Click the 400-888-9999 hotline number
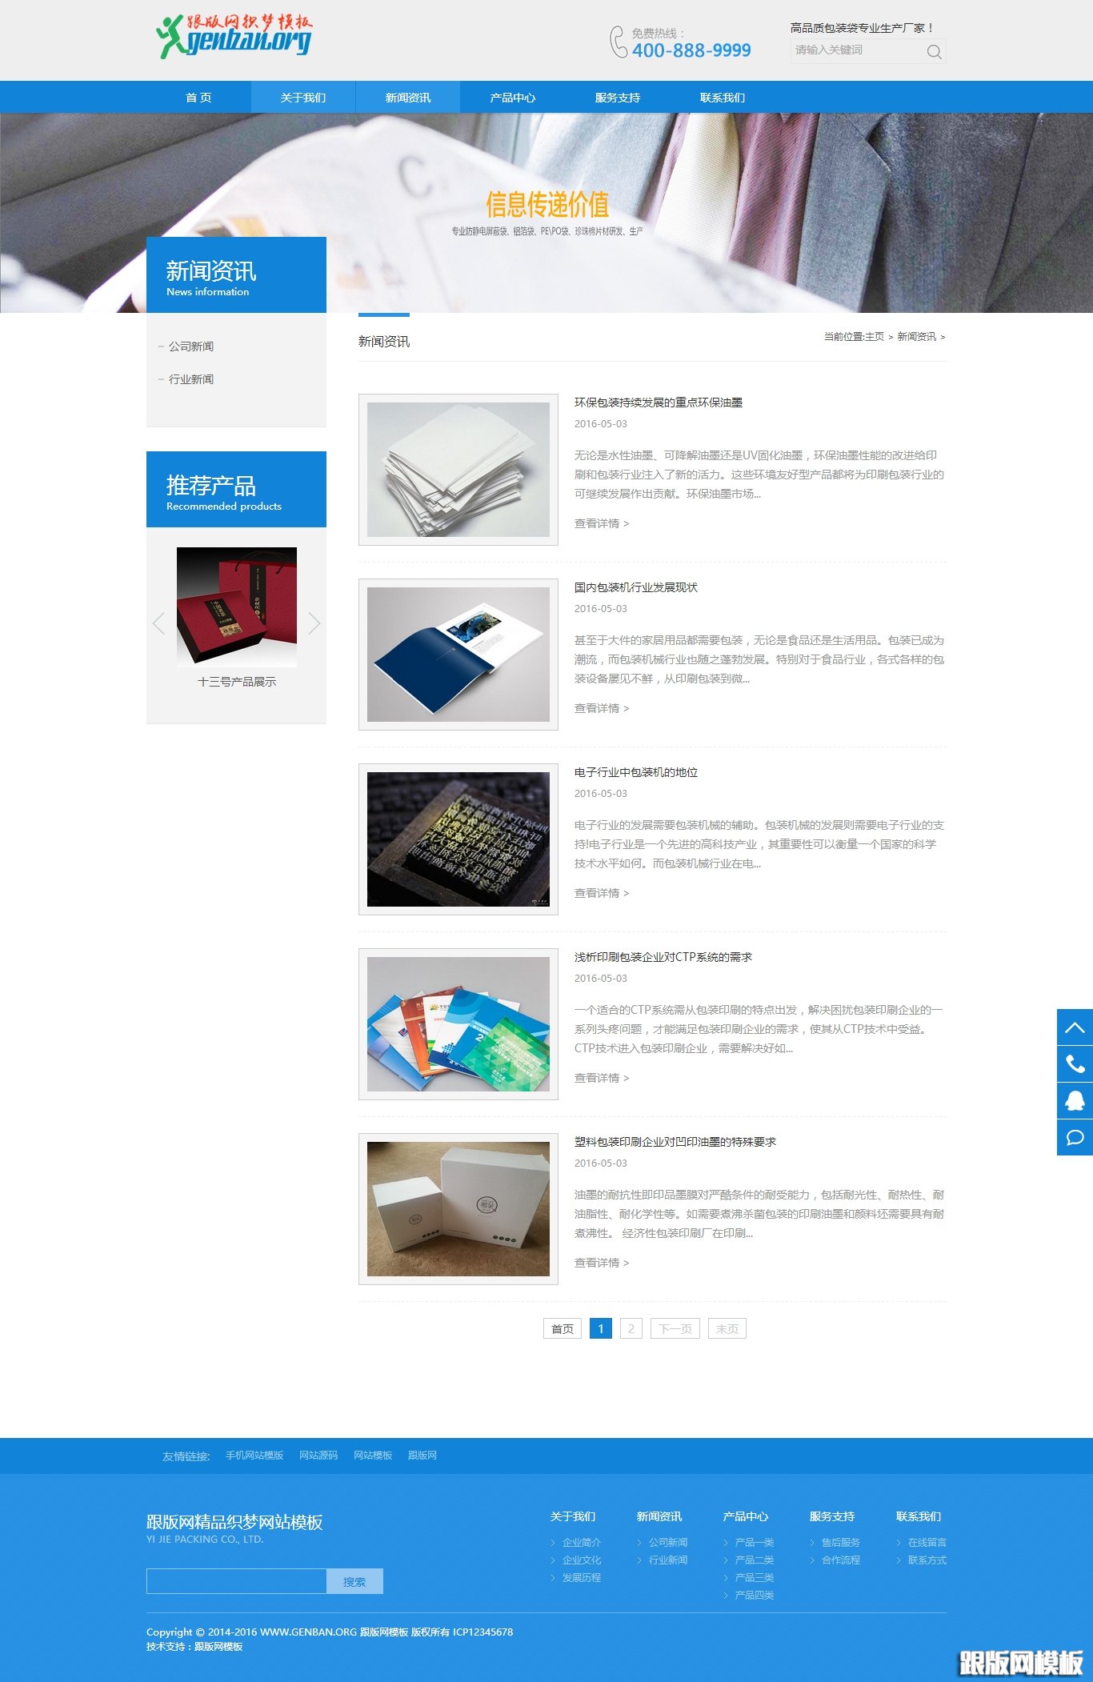The image size is (1093, 1682). [691, 50]
